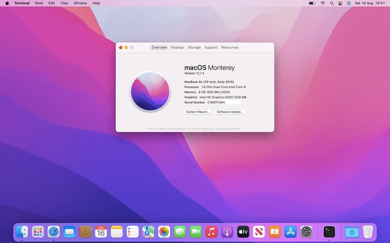The image size is (390, 243).
Task: Open Reminders from the Dock
Action: tap(133, 232)
